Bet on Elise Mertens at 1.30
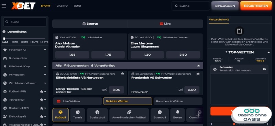 pyautogui.click(x=147, y=55)
